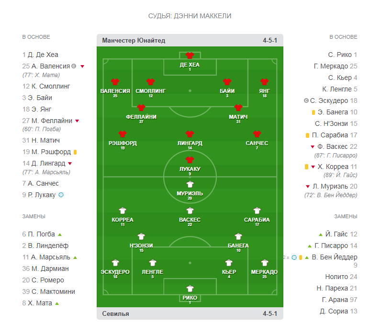Open V. Lindelof's link in the substitutes list
The height and width of the screenshot is (324, 381).
click(x=48, y=246)
